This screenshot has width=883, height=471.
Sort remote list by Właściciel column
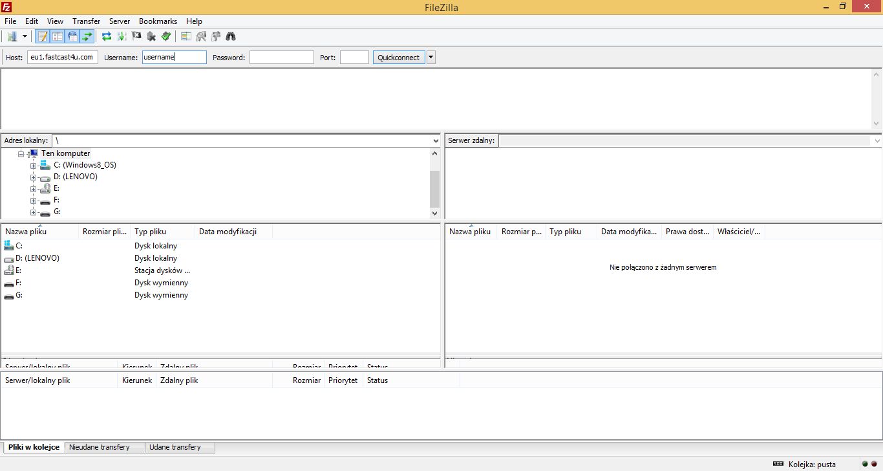739,232
